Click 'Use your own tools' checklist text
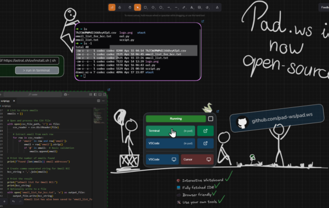The image size is (329, 208). coord(200,202)
